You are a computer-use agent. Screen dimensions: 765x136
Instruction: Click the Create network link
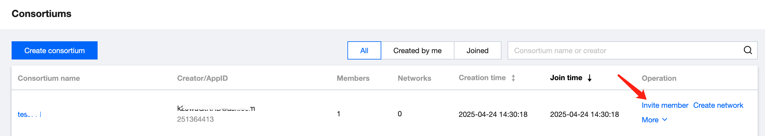pos(718,105)
